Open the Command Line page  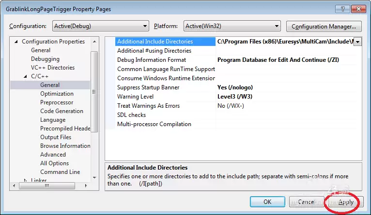[x=60, y=172]
